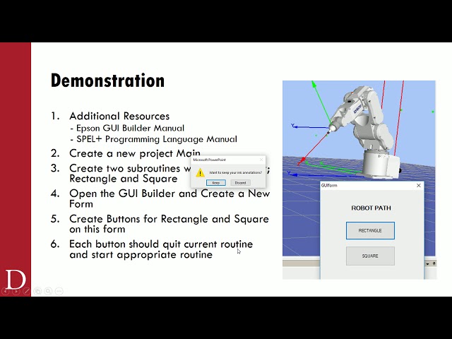
Task: Open the see all slides icon
Action: [37, 291]
